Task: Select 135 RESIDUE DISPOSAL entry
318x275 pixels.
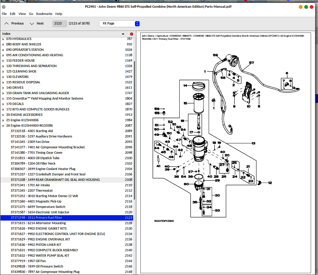Action: pyautogui.click(x=67, y=82)
